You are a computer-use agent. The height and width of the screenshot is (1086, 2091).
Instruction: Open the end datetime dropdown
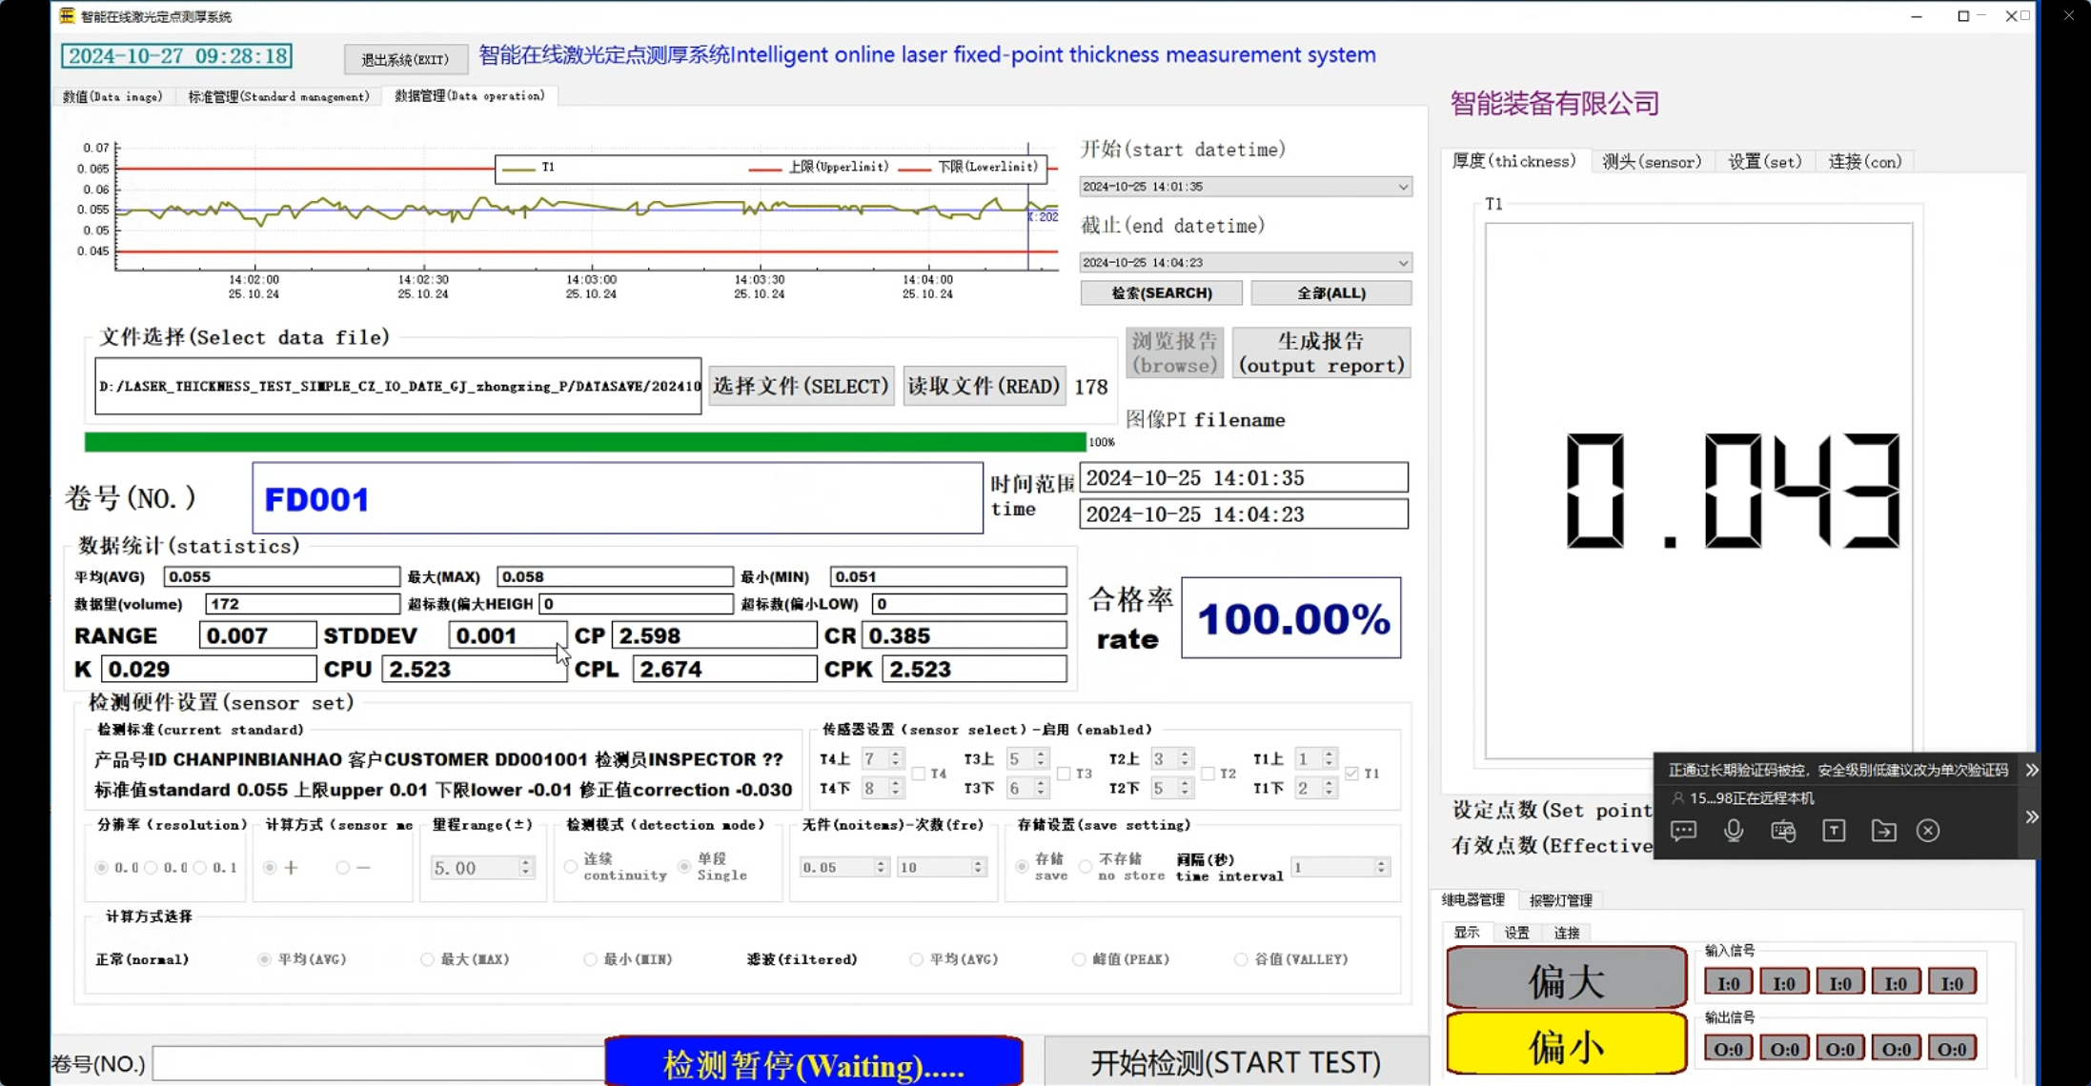(x=1403, y=263)
